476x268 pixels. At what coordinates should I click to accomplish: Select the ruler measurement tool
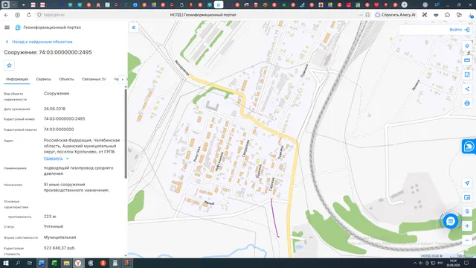[467, 60]
